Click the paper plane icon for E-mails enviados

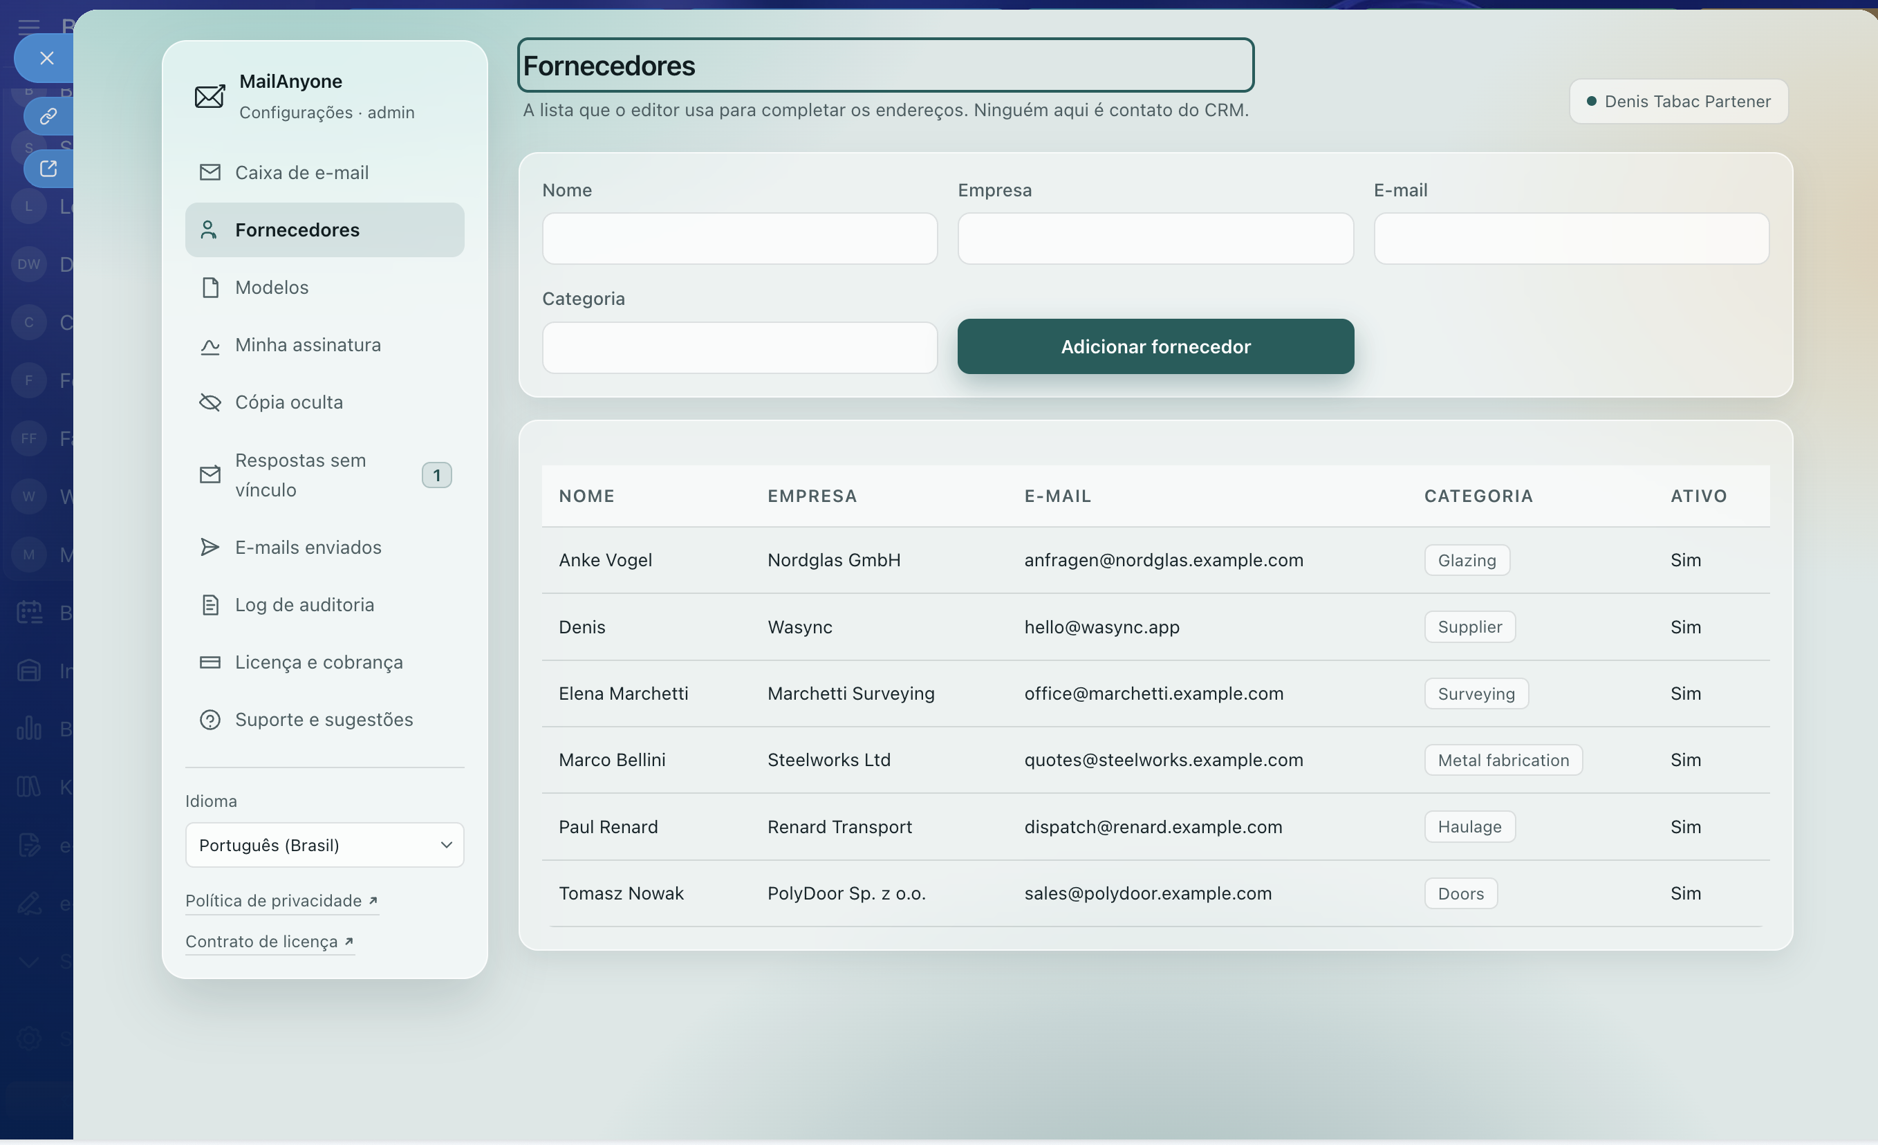tap(210, 547)
